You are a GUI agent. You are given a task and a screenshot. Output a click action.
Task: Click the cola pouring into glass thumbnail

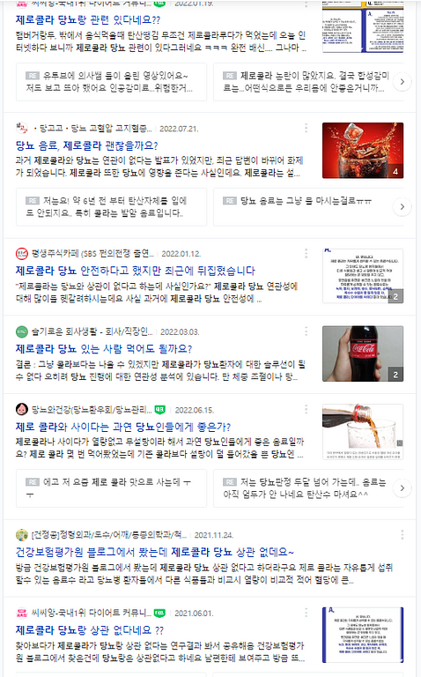(363, 432)
